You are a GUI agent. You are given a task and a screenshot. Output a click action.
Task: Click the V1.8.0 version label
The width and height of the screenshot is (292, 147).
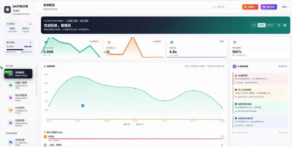(16, 11)
